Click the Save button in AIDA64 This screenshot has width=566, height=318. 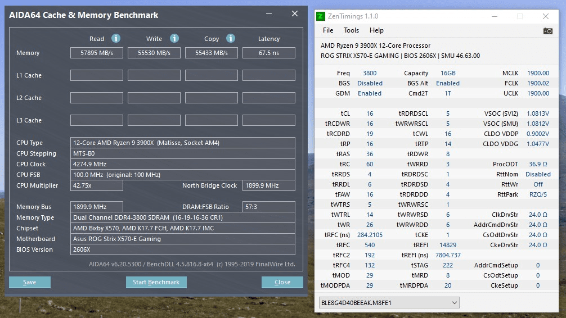point(30,282)
